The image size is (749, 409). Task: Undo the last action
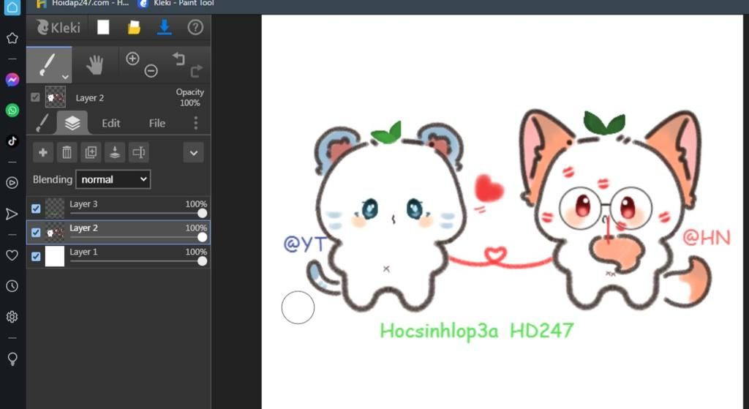click(178, 59)
